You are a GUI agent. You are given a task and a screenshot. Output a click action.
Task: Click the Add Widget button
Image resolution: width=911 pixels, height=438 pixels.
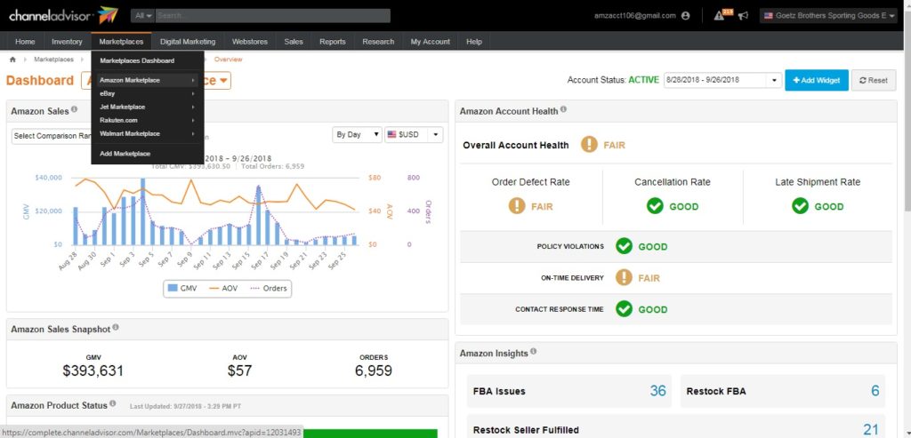coord(816,80)
